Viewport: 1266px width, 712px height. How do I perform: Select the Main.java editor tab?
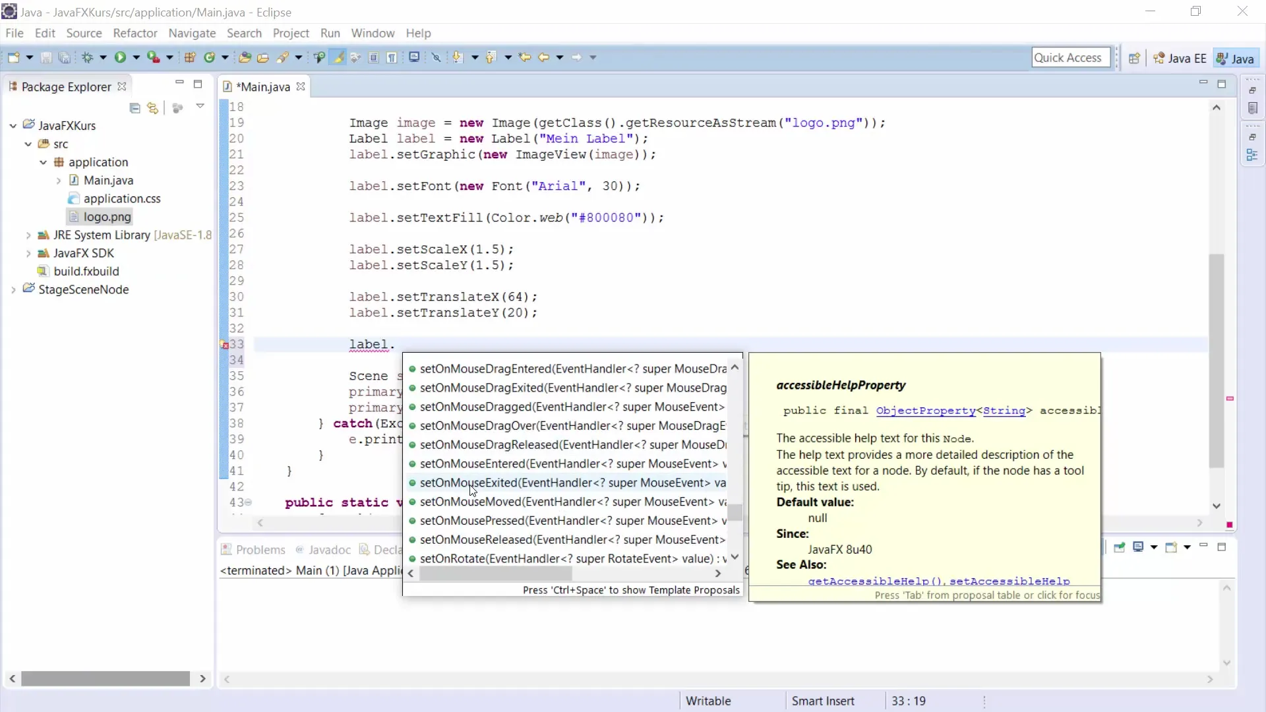262,87
